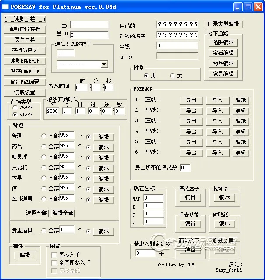Click the ID input field

tap(89, 25)
